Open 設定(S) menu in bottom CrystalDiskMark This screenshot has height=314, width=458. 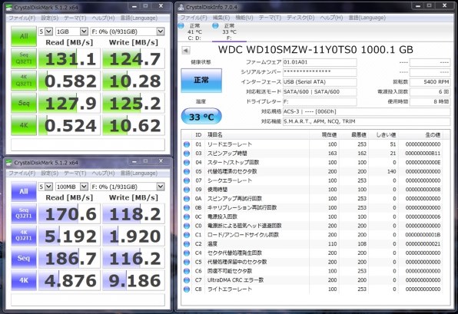[50, 173]
